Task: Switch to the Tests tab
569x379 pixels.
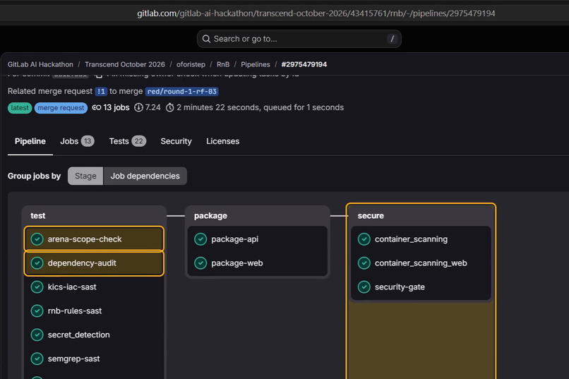Action: tap(127, 141)
